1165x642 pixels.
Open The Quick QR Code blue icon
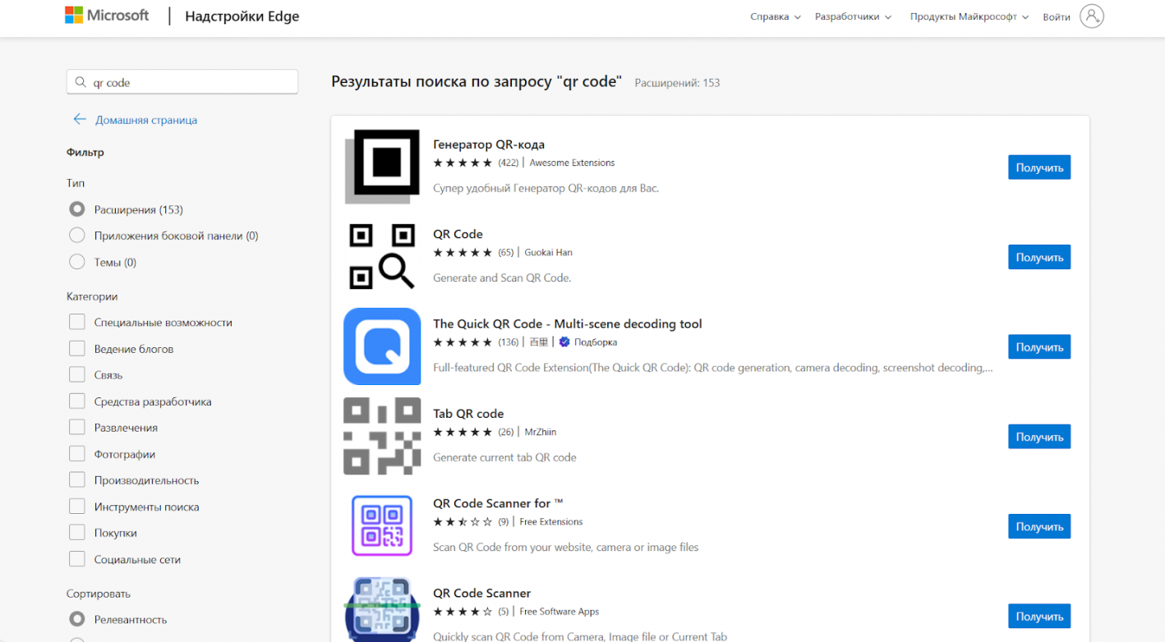point(382,346)
